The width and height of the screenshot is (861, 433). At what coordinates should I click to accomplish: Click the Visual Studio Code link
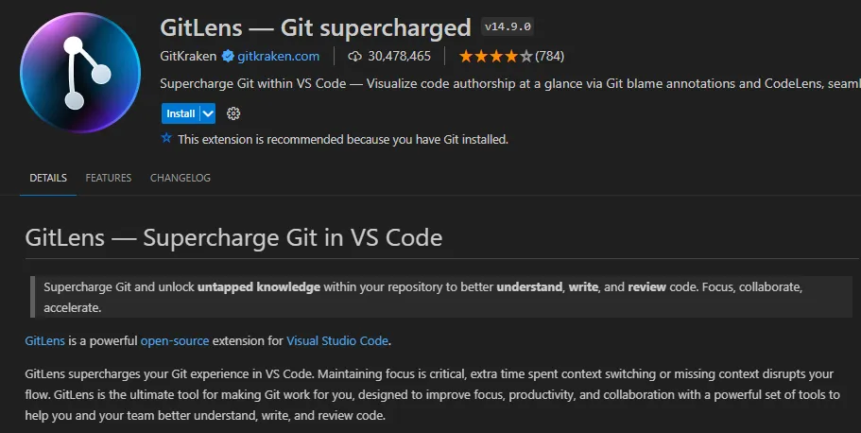[x=337, y=340]
